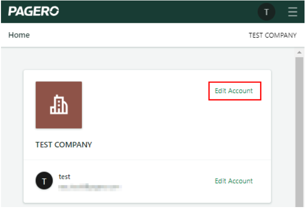Click TEST COMPANY label in the breadcrumb bar
This screenshot has height=210, width=306.
point(272,35)
